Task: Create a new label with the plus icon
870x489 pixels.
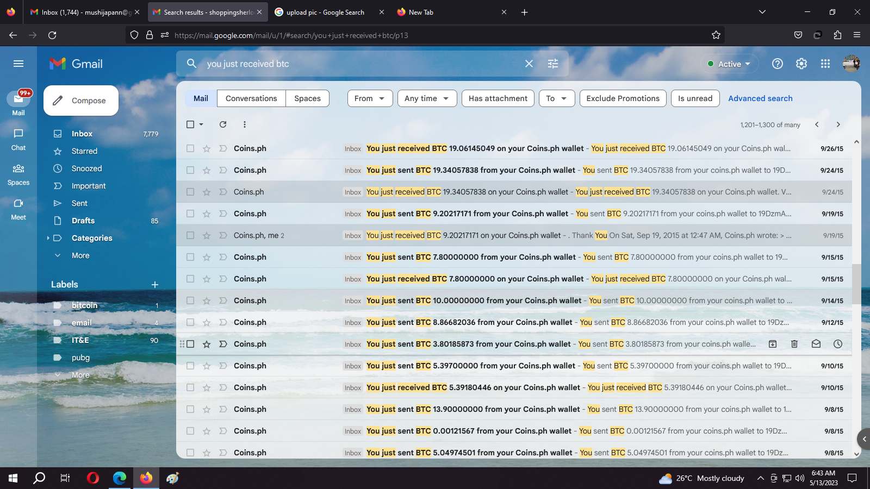Action: click(x=155, y=285)
